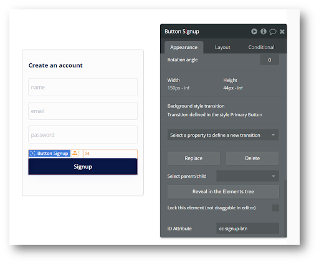Open the comment bubble icon

tap(273, 32)
